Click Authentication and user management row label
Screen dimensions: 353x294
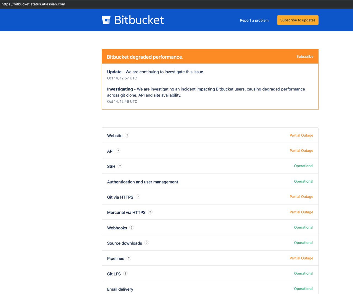pos(143,182)
